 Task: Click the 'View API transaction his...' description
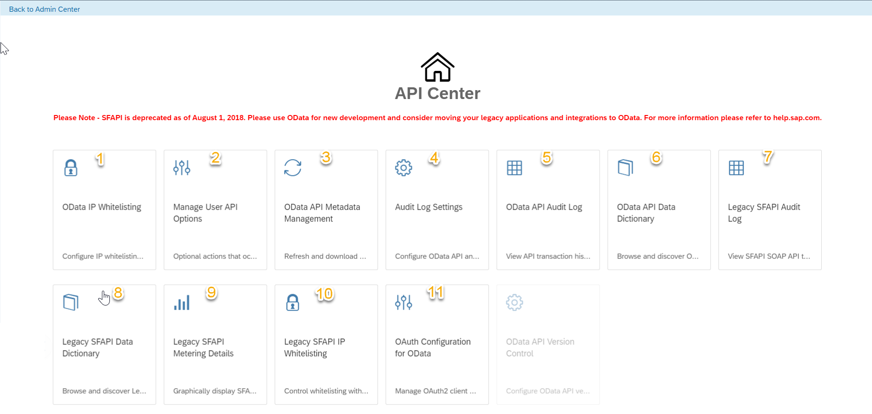548,256
